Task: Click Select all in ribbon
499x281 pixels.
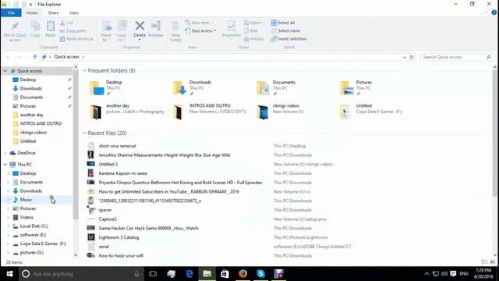Action: point(283,23)
